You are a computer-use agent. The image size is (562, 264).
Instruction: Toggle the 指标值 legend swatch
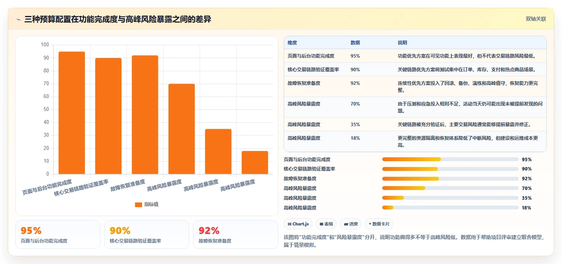pyautogui.click(x=139, y=204)
